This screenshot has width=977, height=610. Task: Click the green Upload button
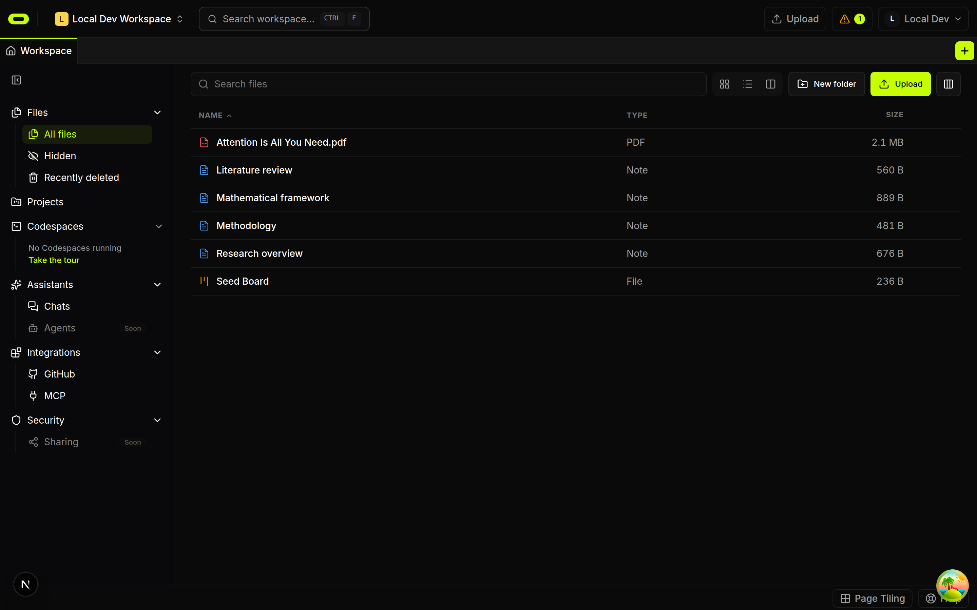(900, 84)
